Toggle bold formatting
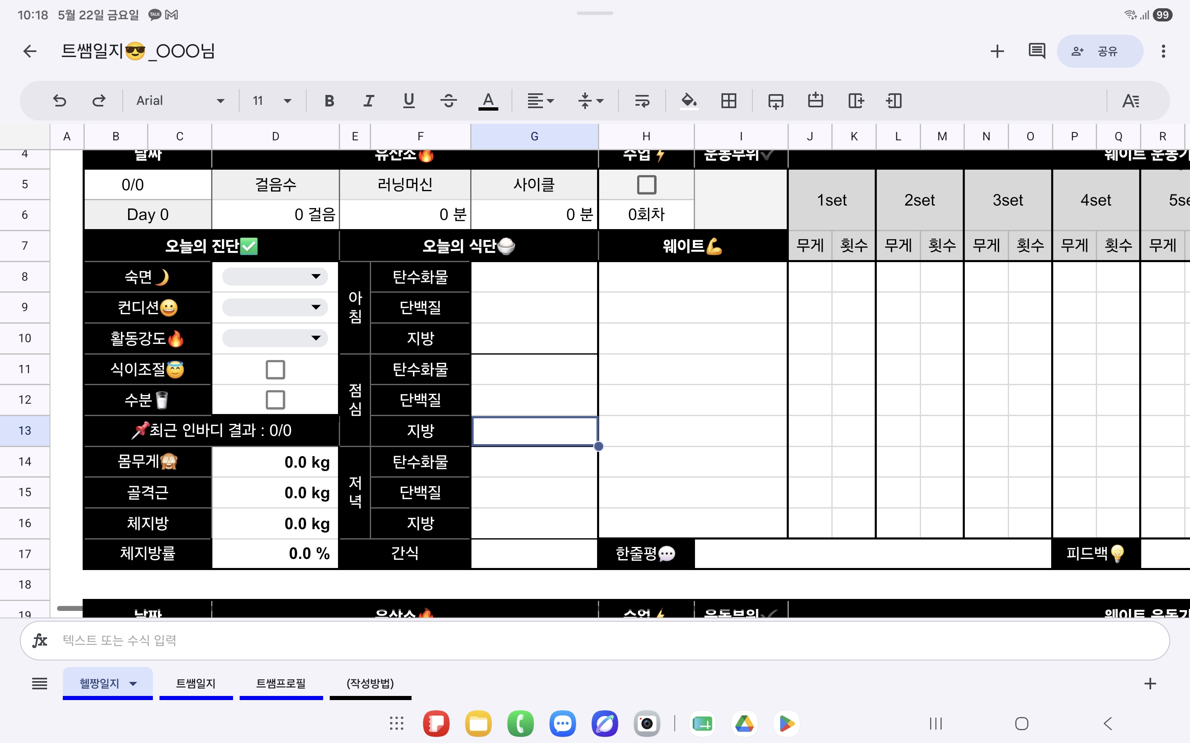Image resolution: width=1190 pixels, height=743 pixels. coord(329,101)
